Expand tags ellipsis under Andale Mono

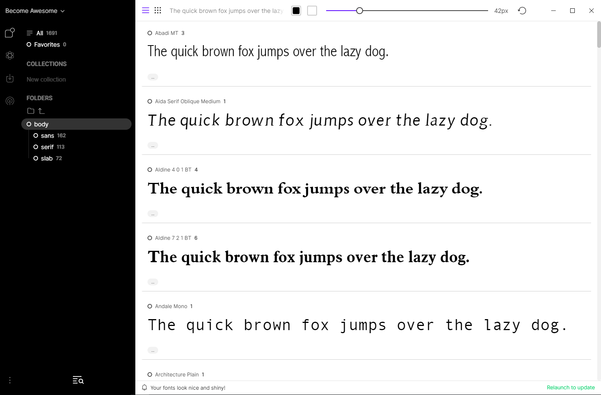point(153,350)
